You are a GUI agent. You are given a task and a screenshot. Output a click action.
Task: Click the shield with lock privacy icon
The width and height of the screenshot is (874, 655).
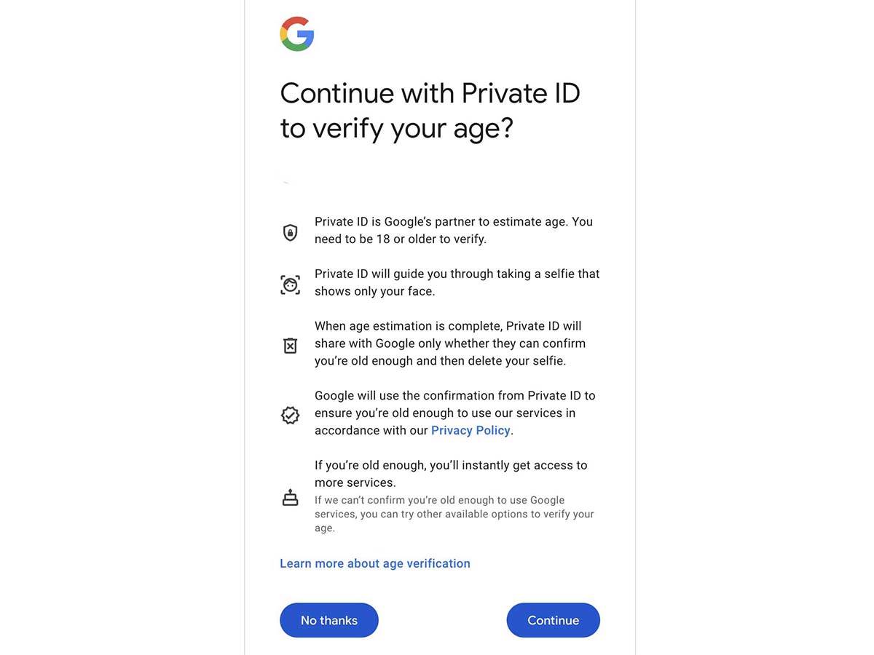click(x=290, y=231)
